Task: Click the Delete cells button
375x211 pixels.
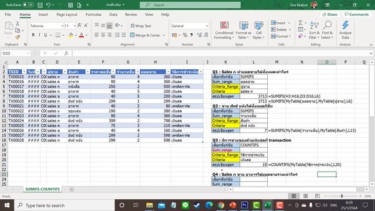Action: pyautogui.click(x=279, y=29)
